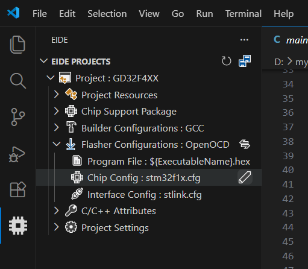Refresh EIDE projects list

pyautogui.click(x=227, y=61)
